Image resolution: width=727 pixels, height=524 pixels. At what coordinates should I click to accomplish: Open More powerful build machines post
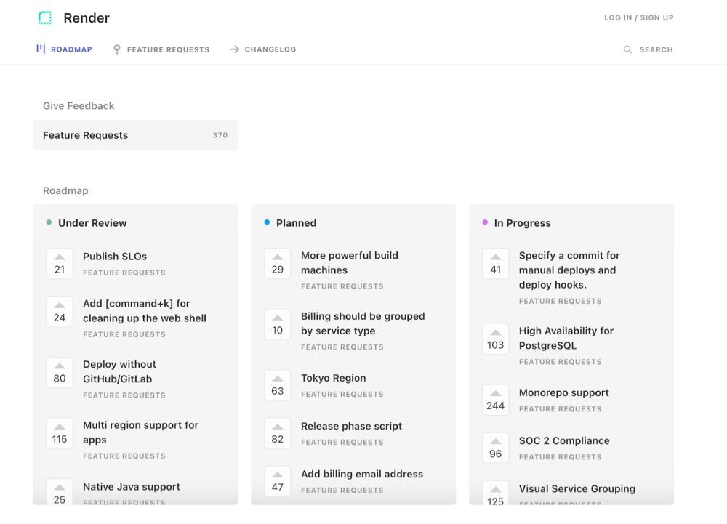click(350, 262)
